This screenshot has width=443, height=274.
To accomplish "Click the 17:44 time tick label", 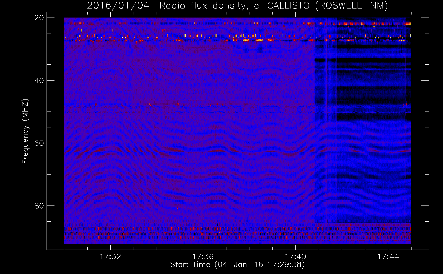I will (388, 257).
